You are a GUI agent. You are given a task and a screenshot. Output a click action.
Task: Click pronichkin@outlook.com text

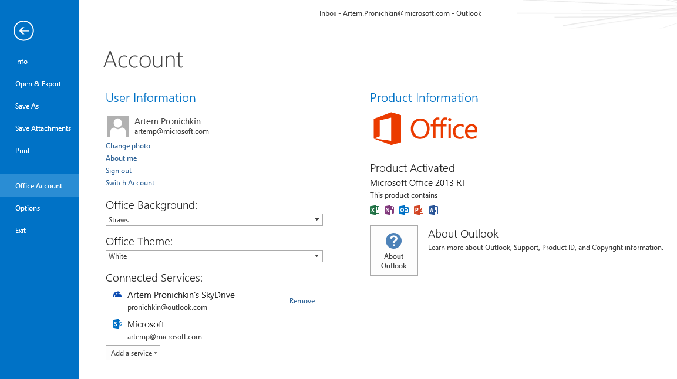pos(167,307)
